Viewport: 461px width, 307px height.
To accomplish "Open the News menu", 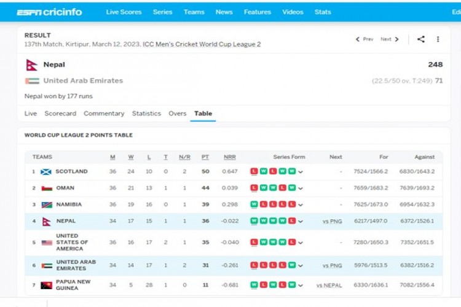I will (224, 12).
